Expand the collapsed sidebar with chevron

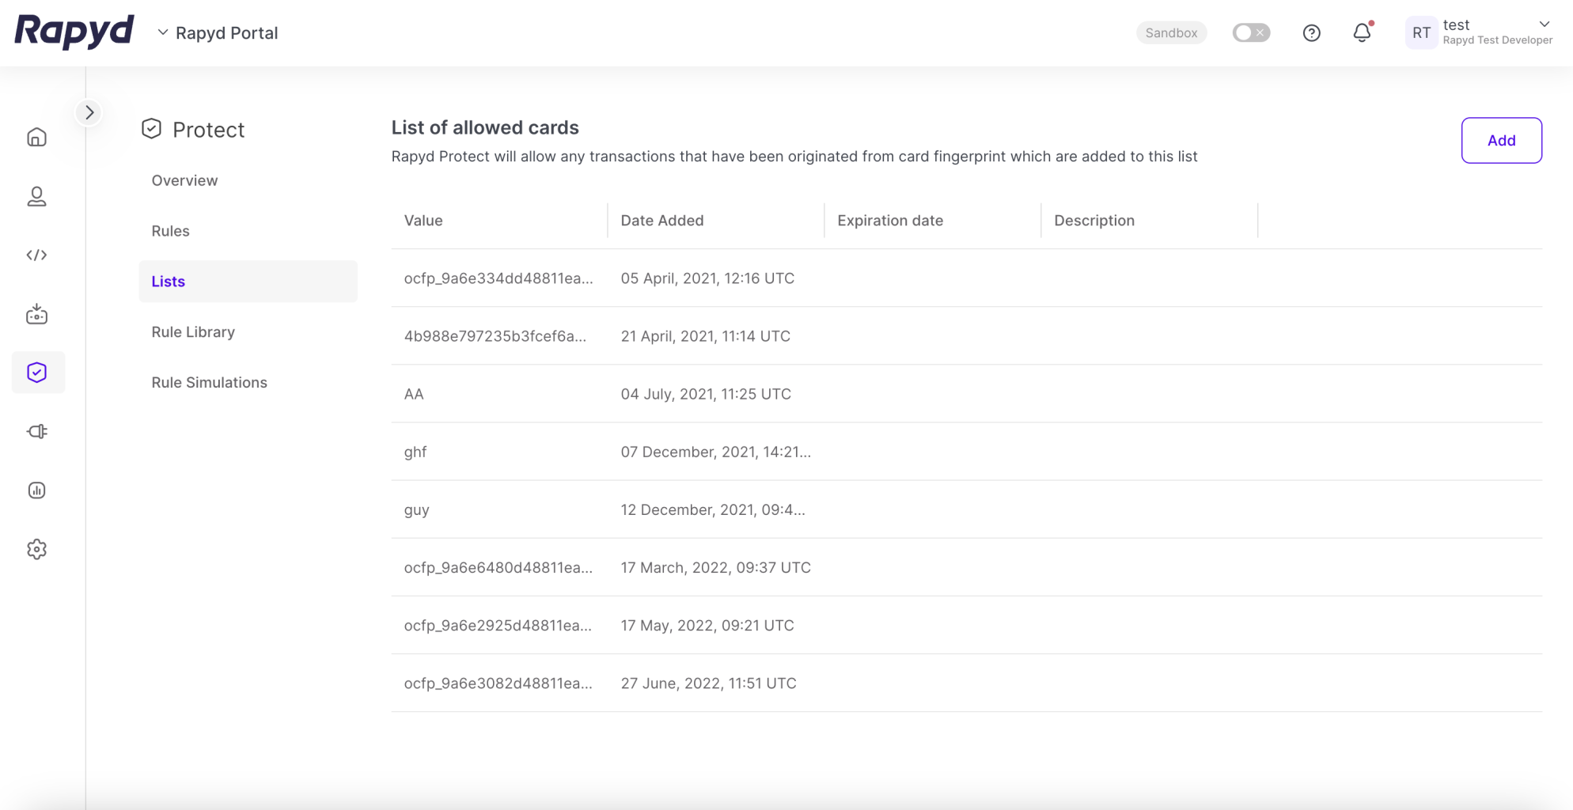coord(89,112)
